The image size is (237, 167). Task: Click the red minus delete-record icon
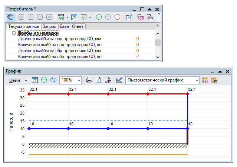(x=117, y=17)
